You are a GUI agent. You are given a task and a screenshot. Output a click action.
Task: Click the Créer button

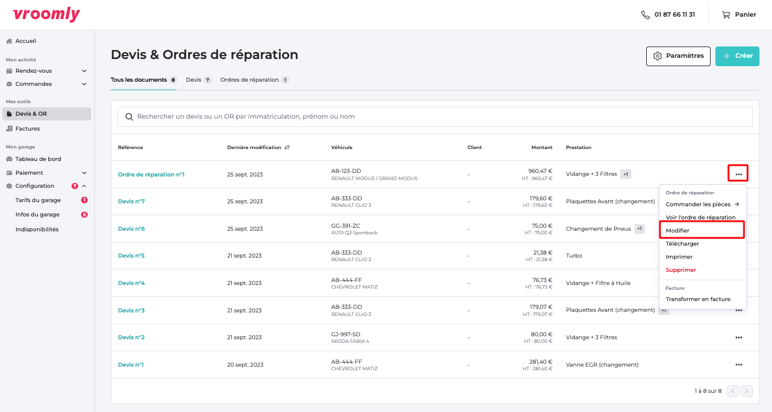[x=737, y=56]
